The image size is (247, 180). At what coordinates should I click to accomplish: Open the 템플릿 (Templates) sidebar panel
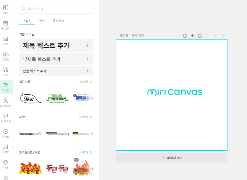[6, 10]
